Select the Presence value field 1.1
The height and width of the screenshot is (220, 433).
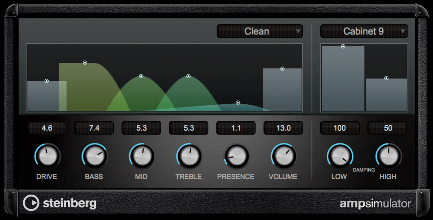(x=236, y=128)
